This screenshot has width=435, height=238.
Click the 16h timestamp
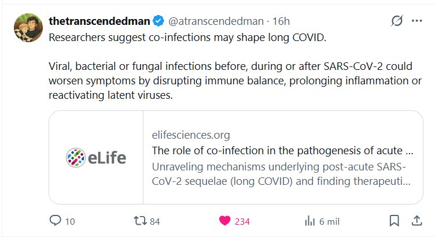point(281,21)
